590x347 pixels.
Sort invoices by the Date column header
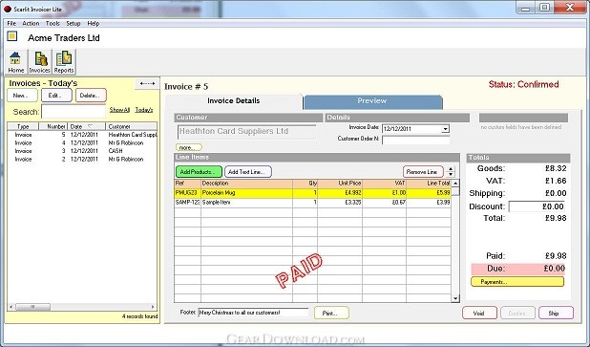87,126
